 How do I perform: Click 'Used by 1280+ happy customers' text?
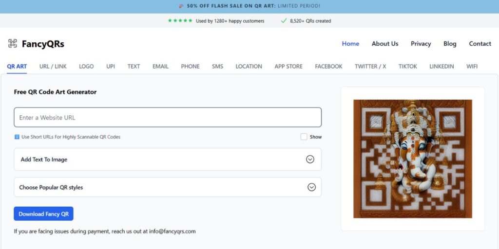230,21
